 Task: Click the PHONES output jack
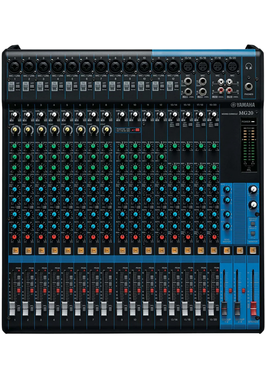[249, 86]
